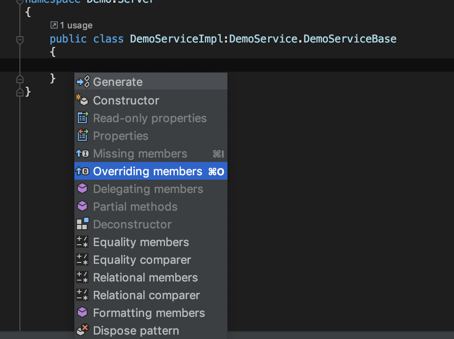Choose Missing members menu entry
The image size is (454, 339).
click(x=140, y=154)
